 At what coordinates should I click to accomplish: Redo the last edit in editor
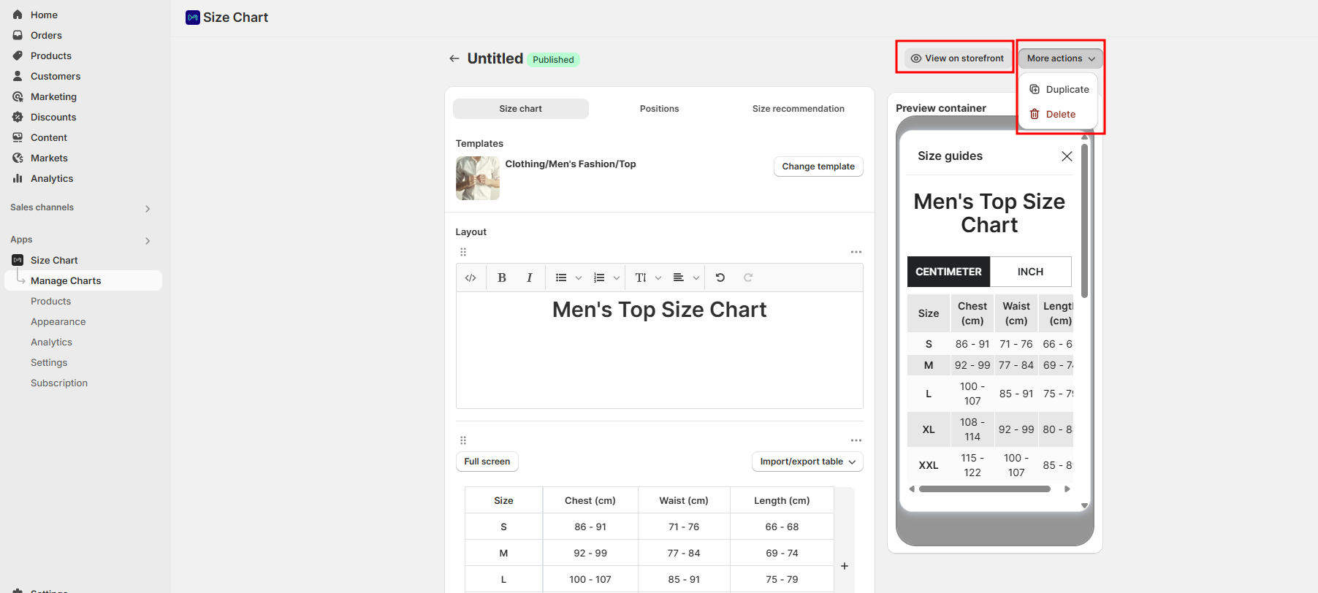[748, 278]
